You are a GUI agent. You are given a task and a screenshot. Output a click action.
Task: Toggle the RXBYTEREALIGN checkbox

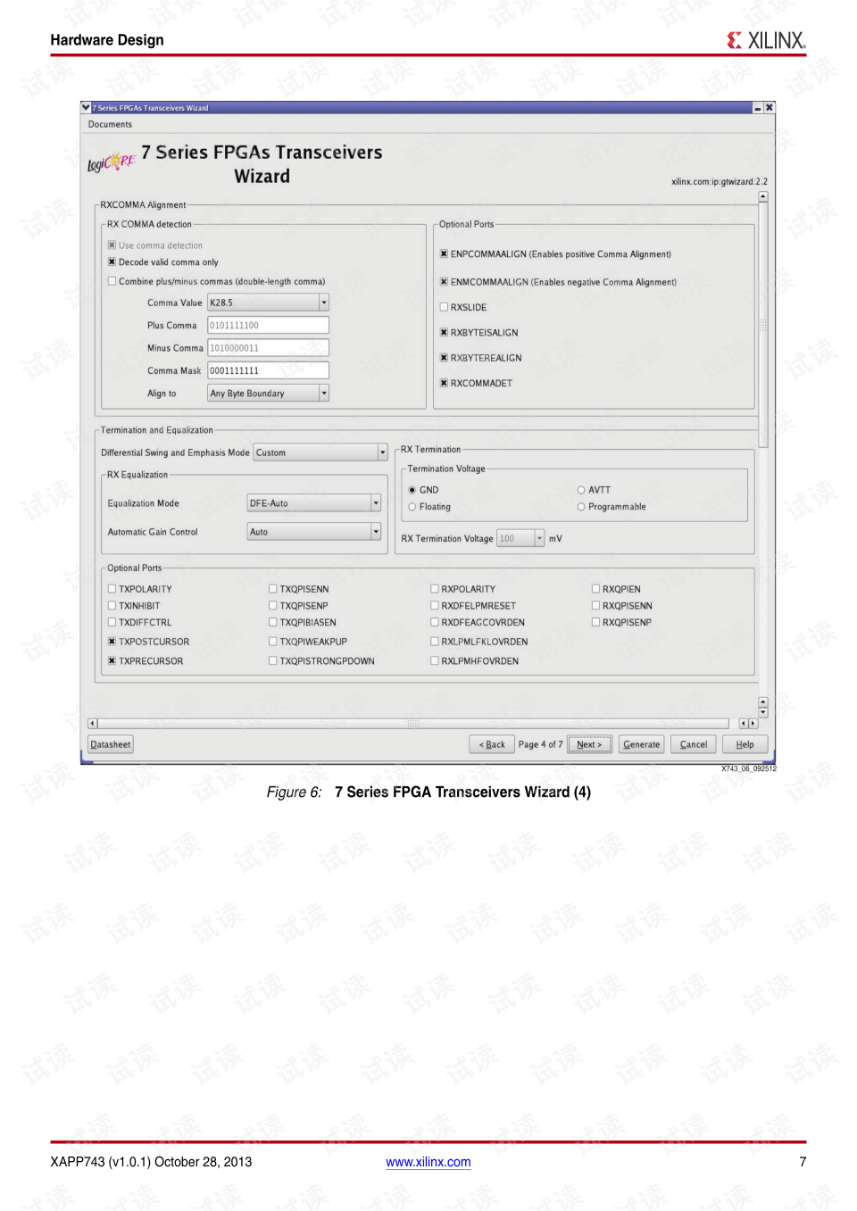click(444, 358)
